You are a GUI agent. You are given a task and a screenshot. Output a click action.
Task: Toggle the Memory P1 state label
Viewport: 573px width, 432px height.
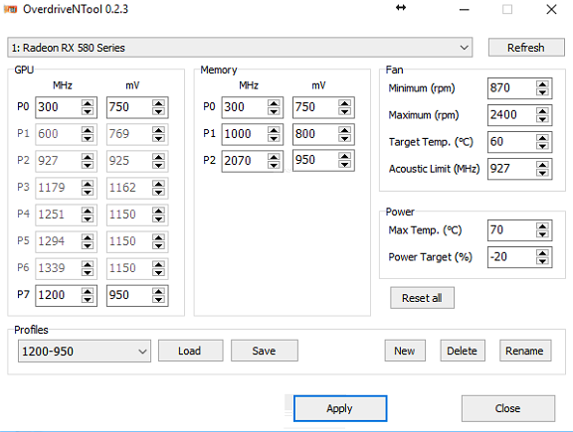209,133
